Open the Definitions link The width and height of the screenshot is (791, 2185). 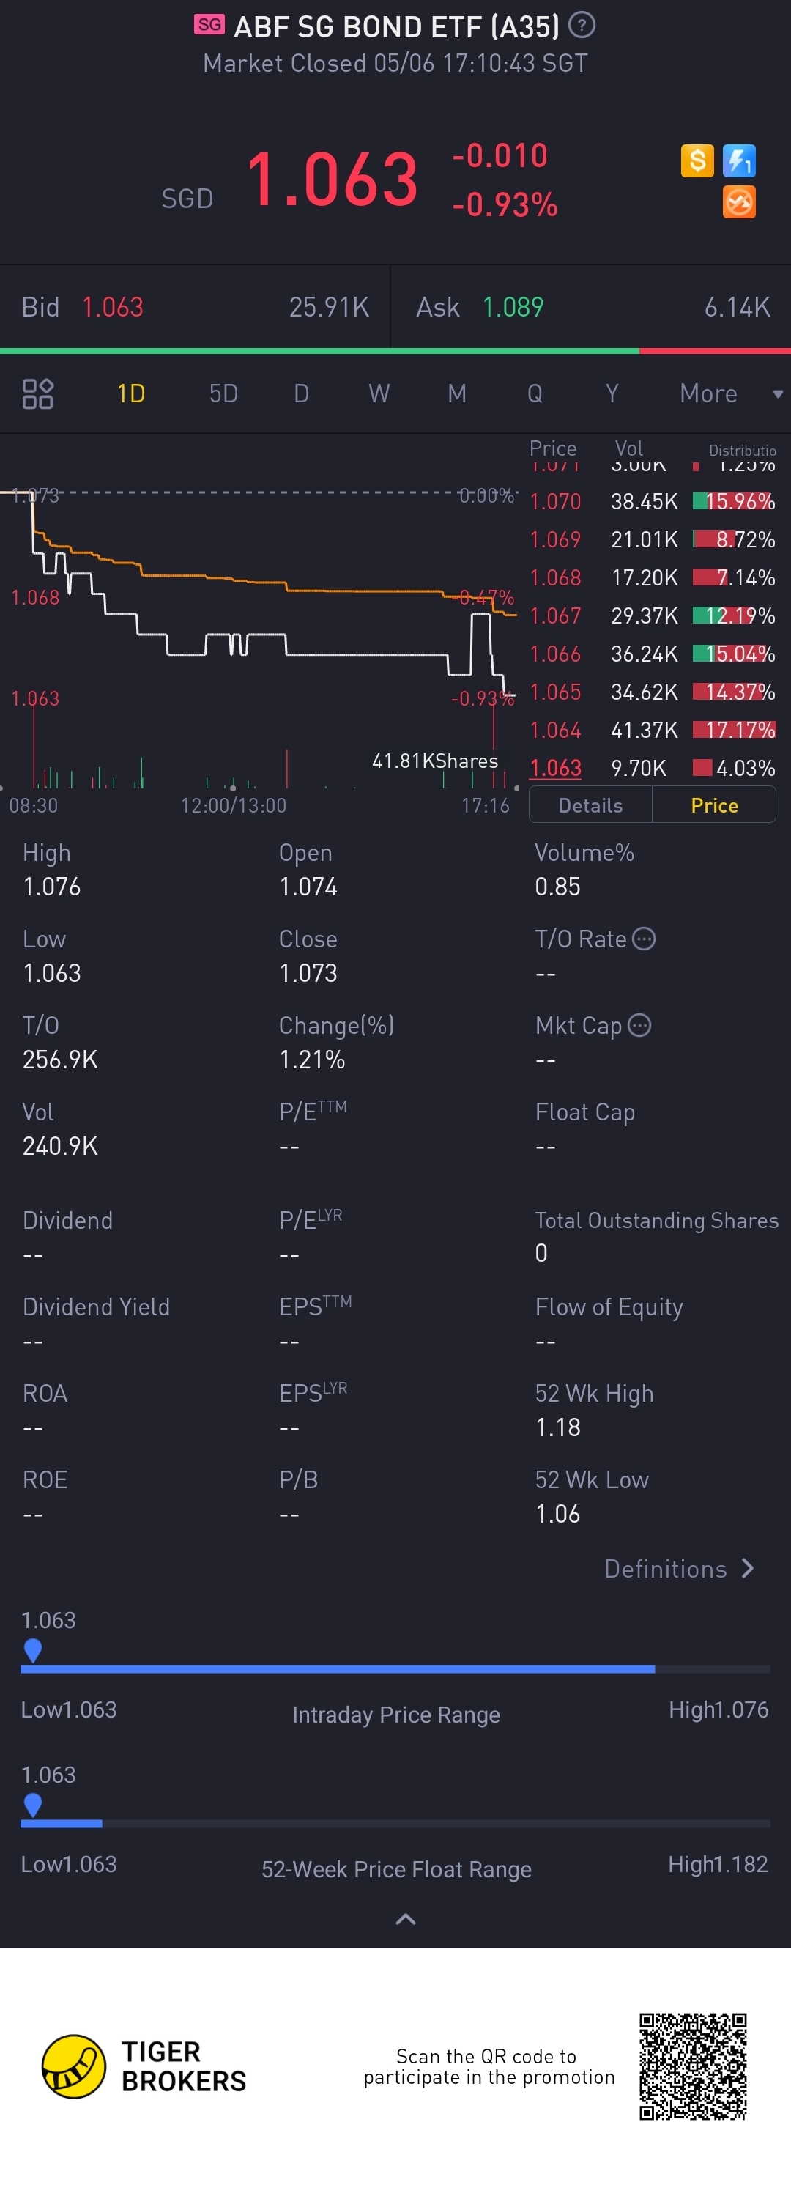coord(678,1568)
